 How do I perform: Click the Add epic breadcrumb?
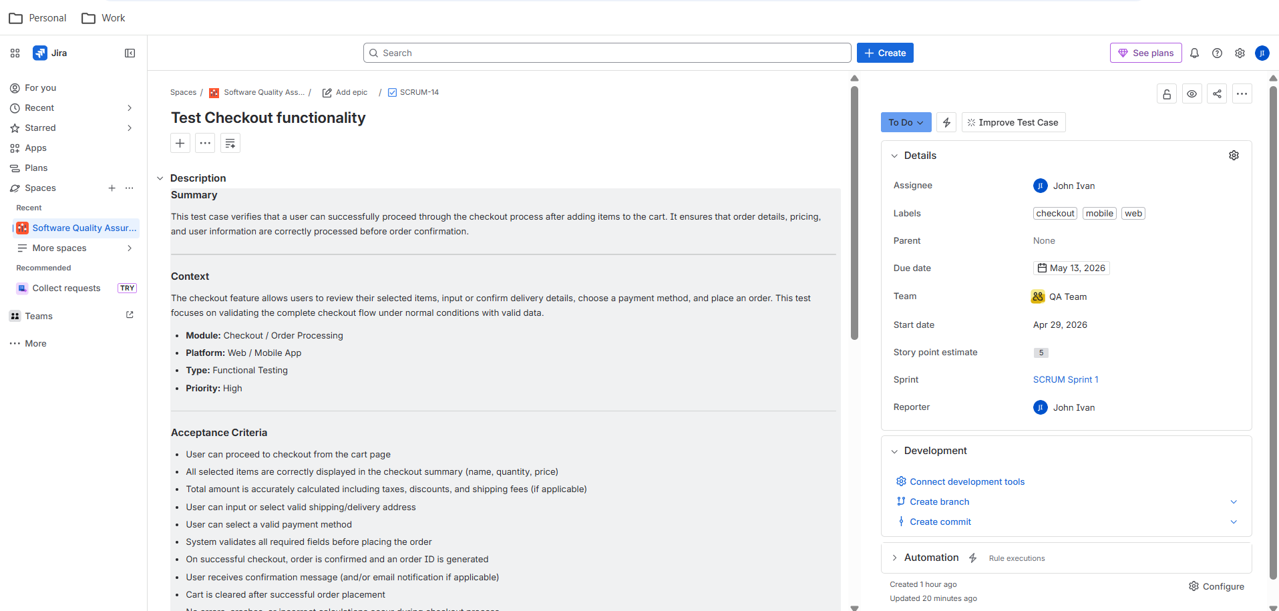[x=345, y=92]
